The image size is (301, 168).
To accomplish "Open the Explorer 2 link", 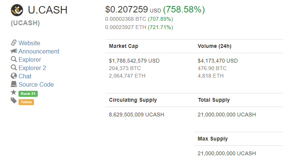I will [x=32, y=68].
